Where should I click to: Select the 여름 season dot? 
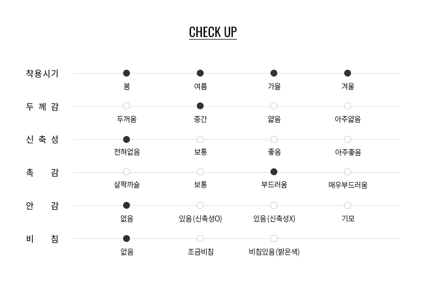click(200, 73)
